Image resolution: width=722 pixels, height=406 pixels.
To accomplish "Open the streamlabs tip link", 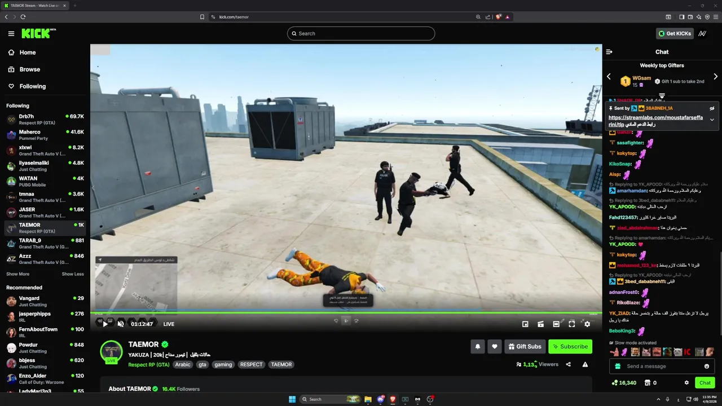I will pos(655,121).
